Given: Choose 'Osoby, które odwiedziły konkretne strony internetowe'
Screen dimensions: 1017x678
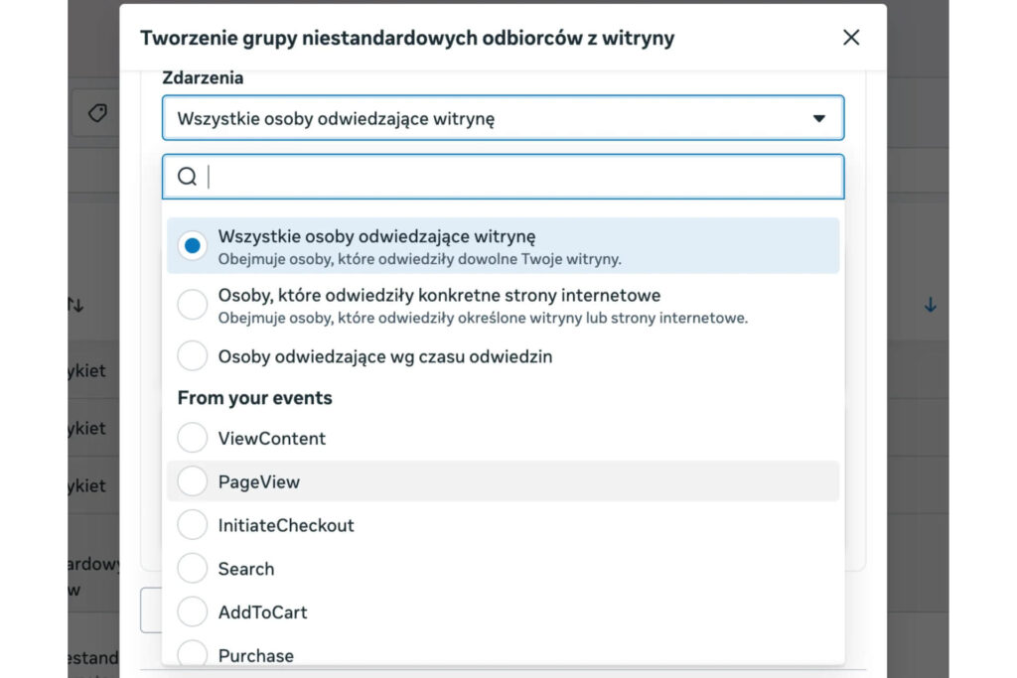Looking at the screenshot, I should click(x=503, y=305).
